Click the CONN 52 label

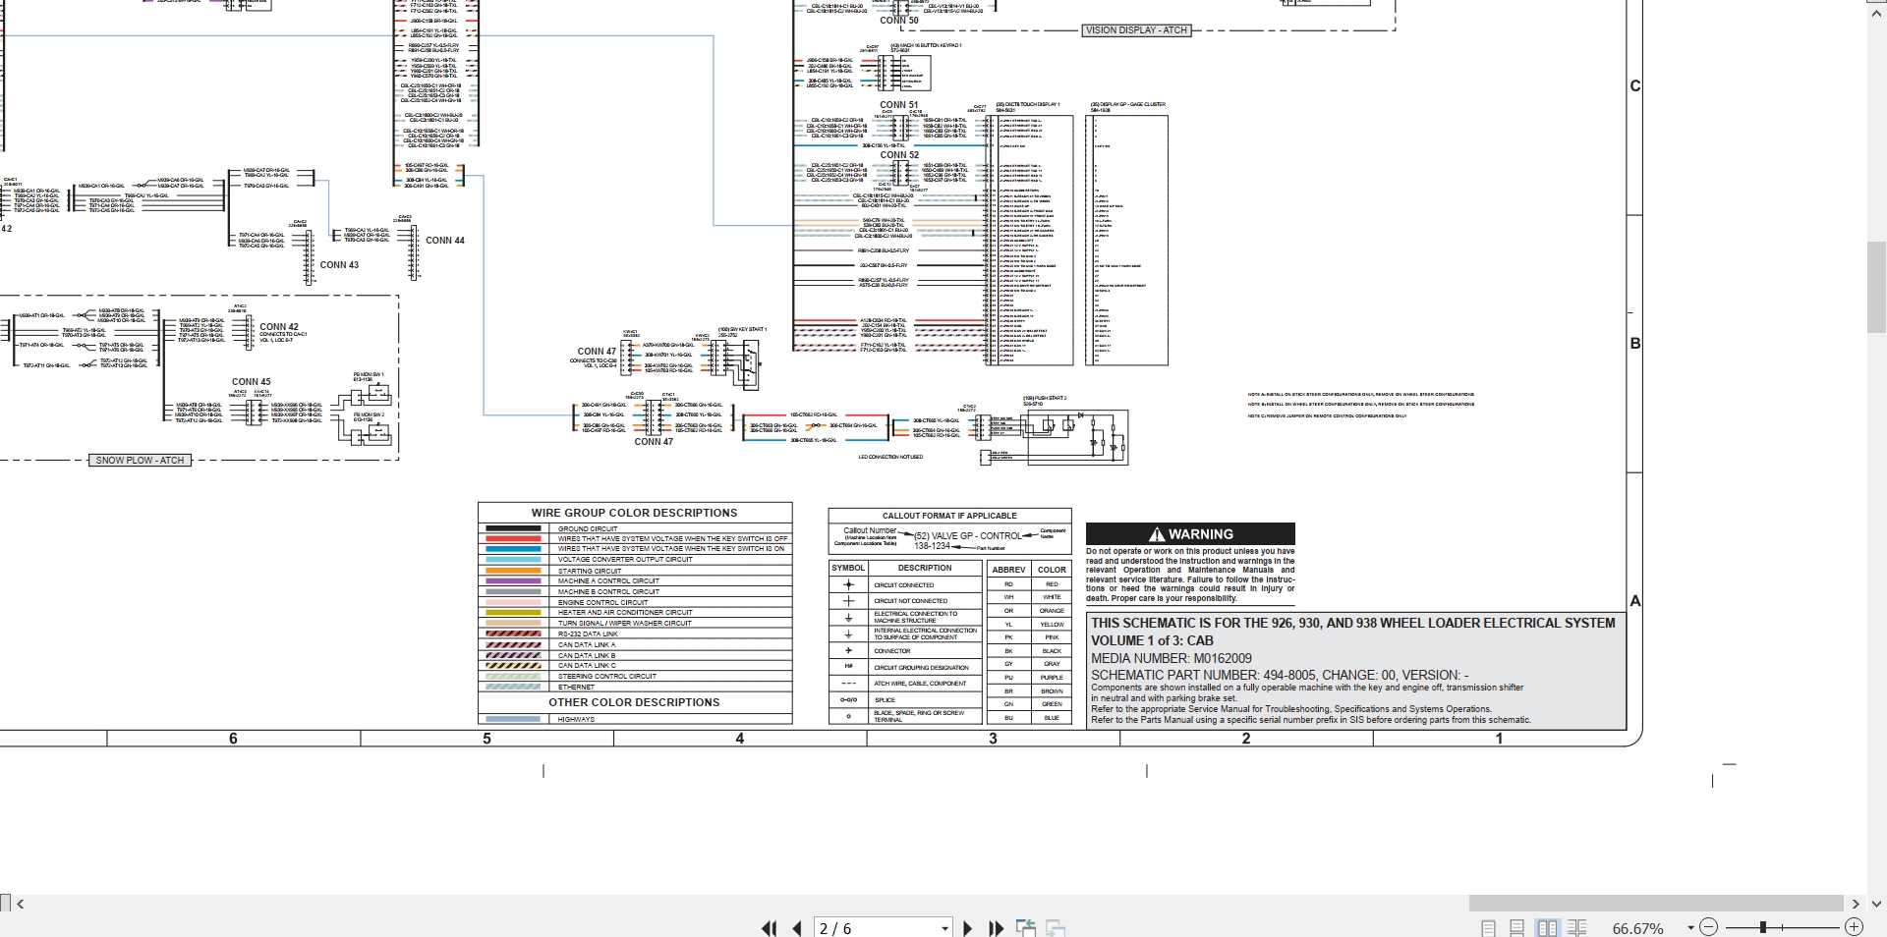coord(899,155)
